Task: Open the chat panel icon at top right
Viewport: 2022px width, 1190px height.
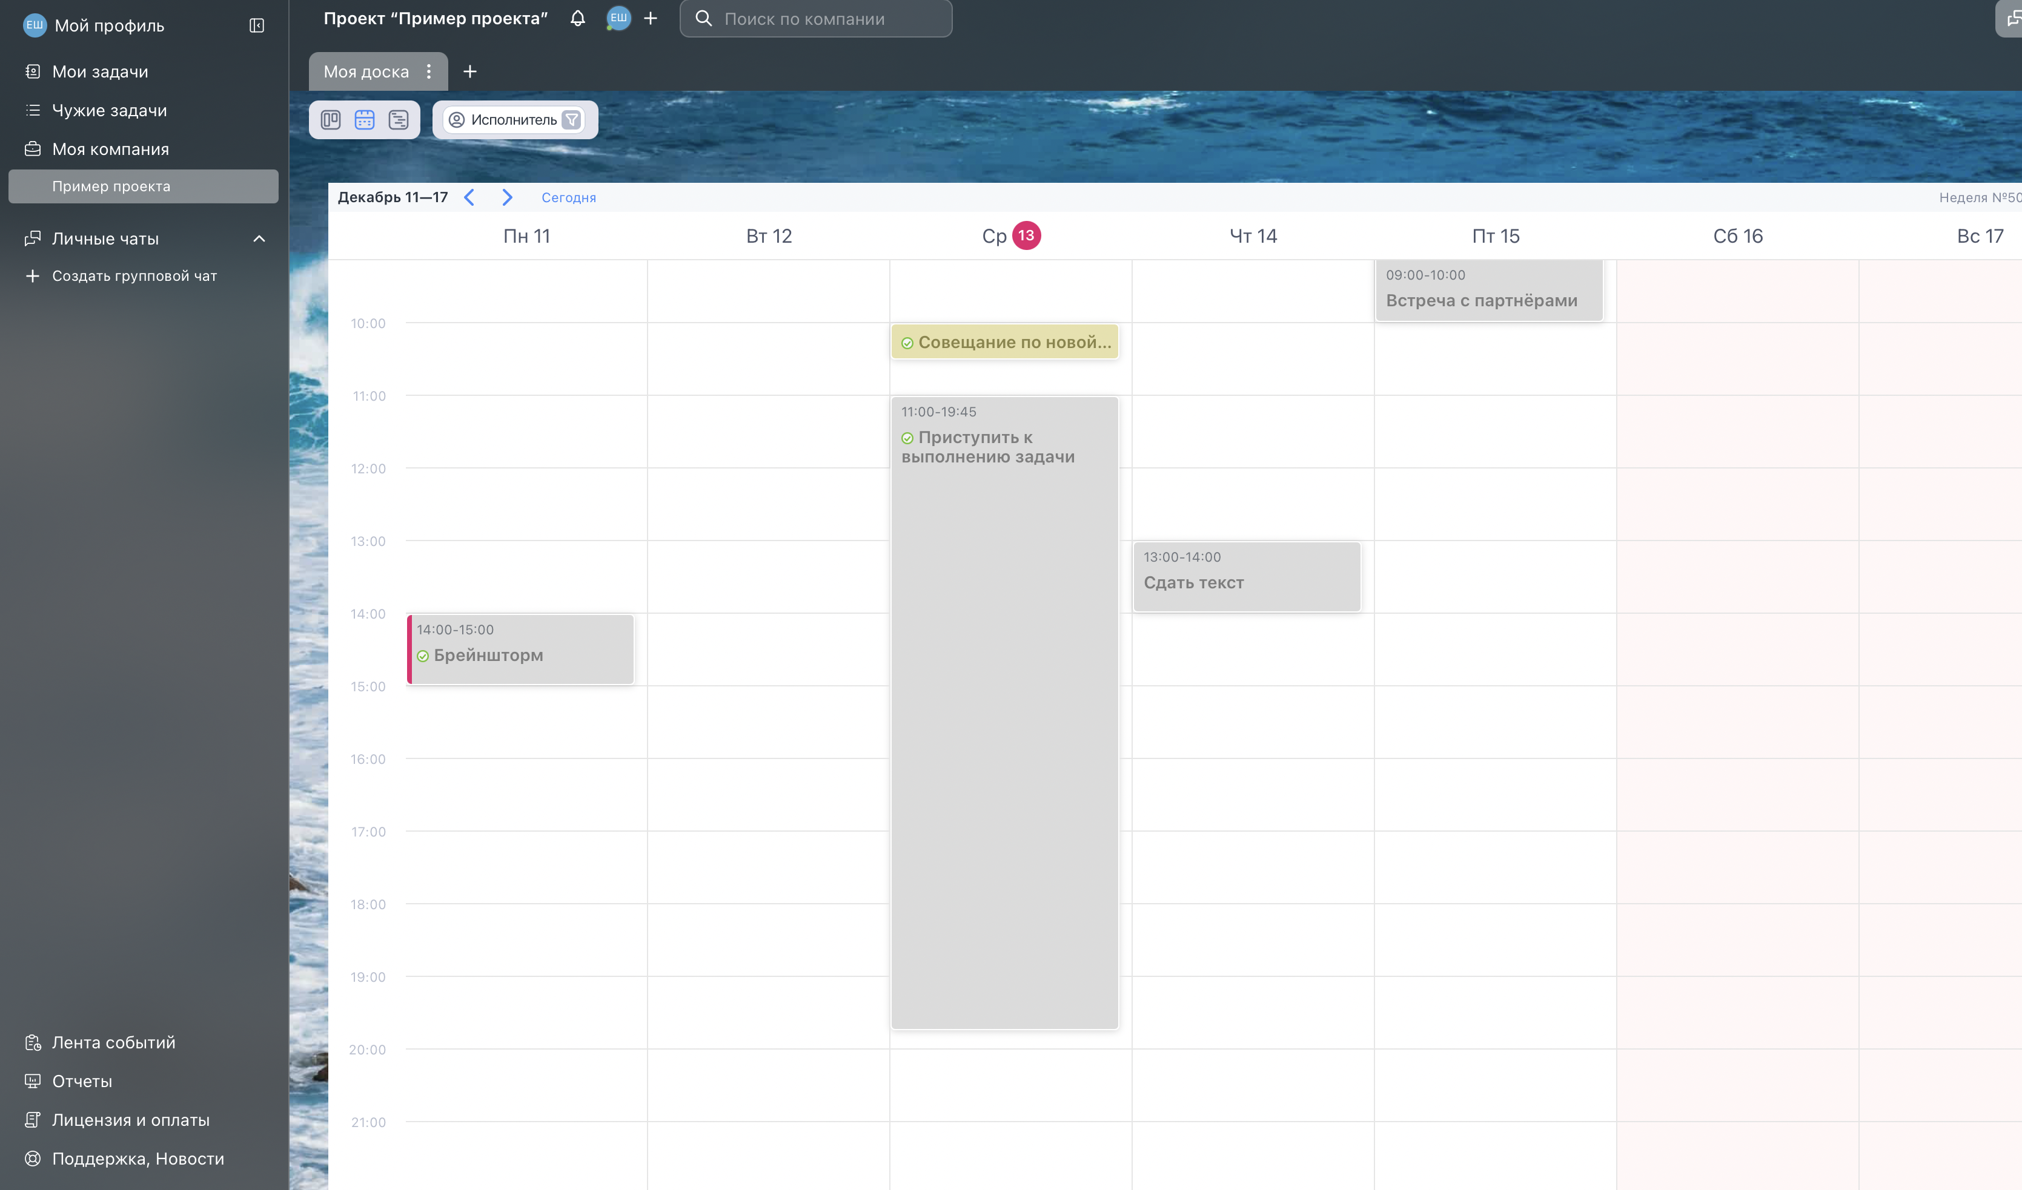Action: [2010, 18]
